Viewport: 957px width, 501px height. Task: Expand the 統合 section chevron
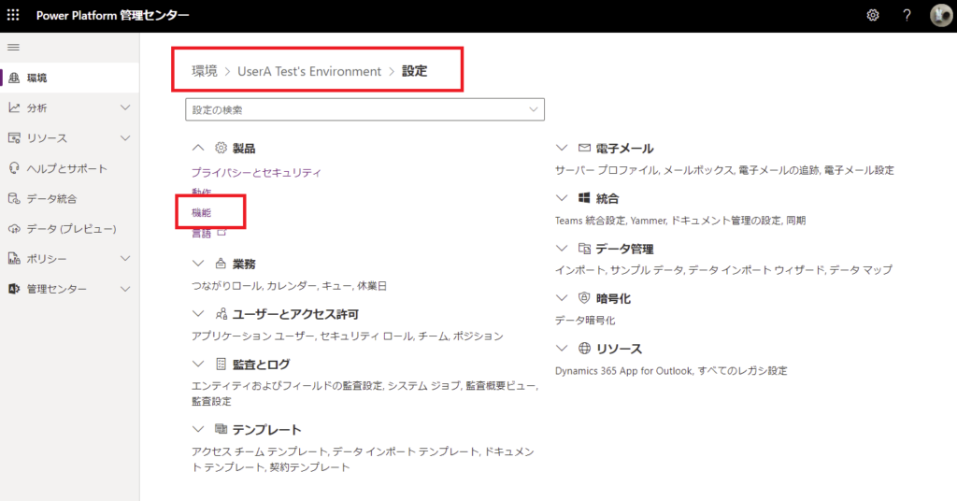[x=562, y=198]
